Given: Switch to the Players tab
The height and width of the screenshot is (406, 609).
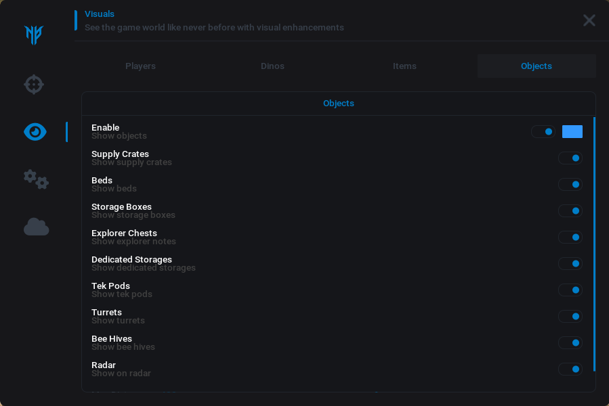Looking at the screenshot, I should click(140, 66).
